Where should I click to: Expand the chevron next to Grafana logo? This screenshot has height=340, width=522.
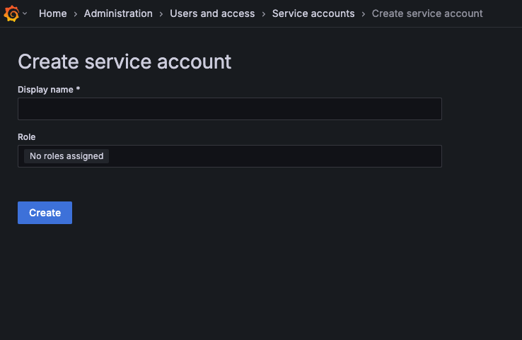coord(25,13)
